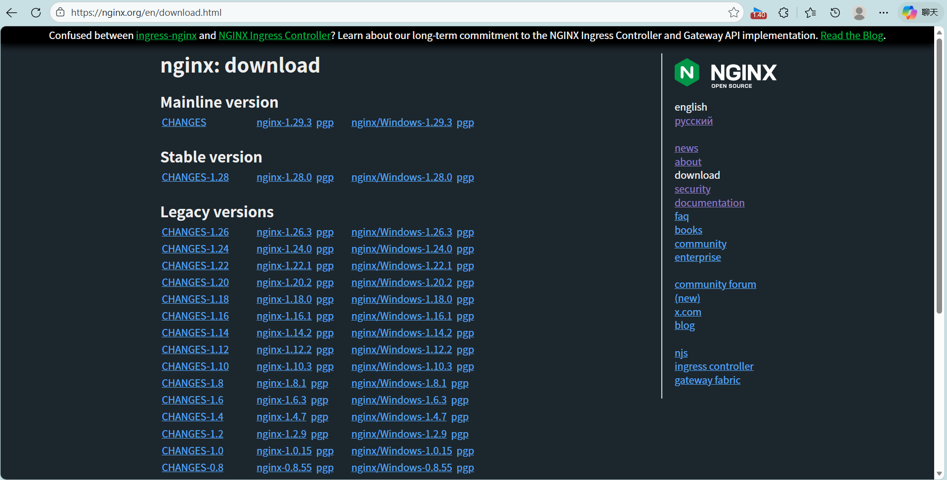Open the enterprise sidebar link
The width and height of the screenshot is (947, 480).
coord(697,257)
